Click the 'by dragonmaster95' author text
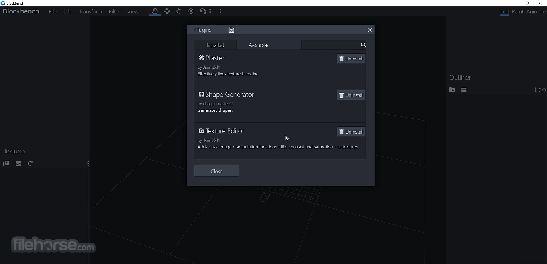The image size is (547, 264). (216, 104)
